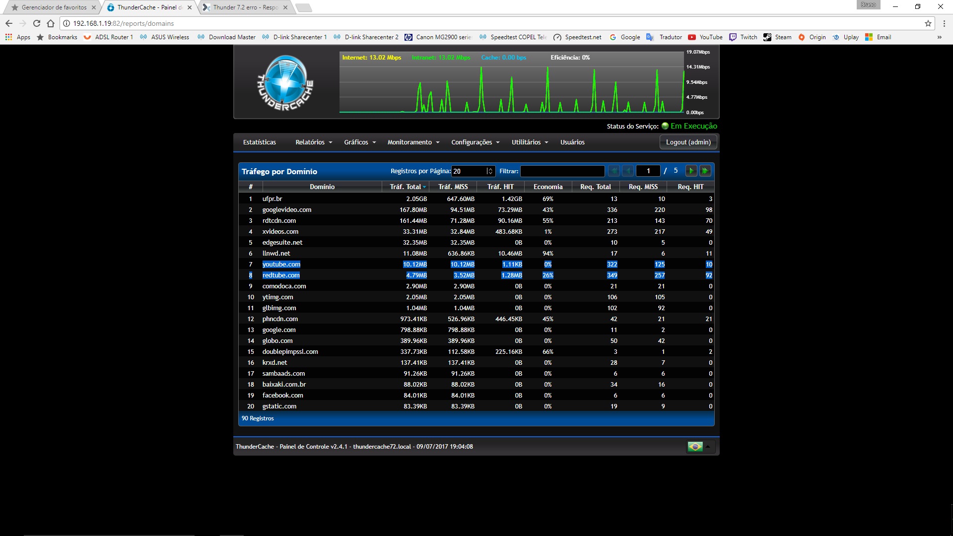This screenshot has height=536, width=953.
Task: Go to next page of domain records
Action: click(x=691, y=171)
